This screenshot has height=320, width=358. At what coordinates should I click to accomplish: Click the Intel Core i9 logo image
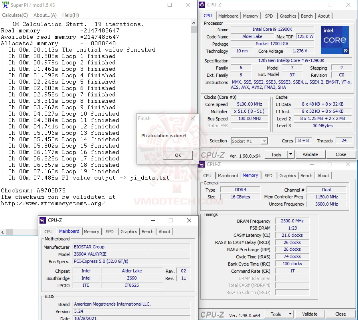coord(335,40)
